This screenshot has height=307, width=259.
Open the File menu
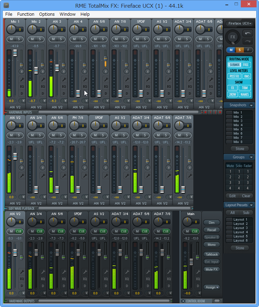[x=9, y=14]
